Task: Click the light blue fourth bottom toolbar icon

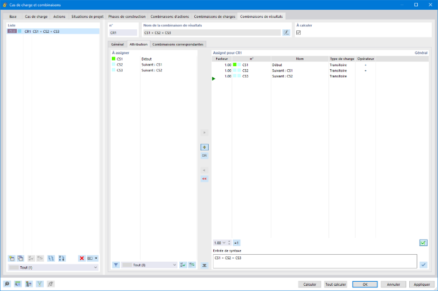Action: pos(40,284)
